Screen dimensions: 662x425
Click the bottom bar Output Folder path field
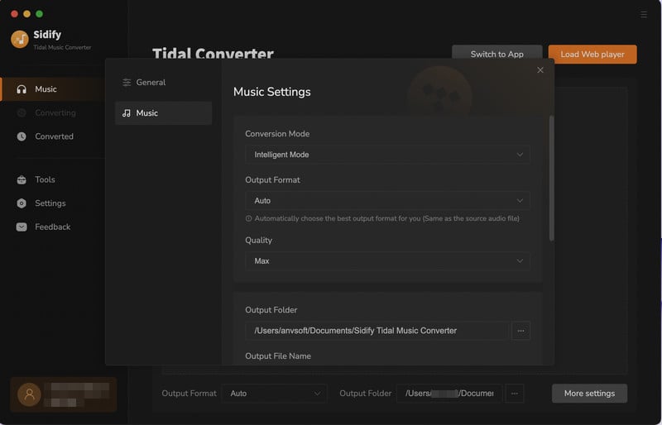[x=449, y=394]
